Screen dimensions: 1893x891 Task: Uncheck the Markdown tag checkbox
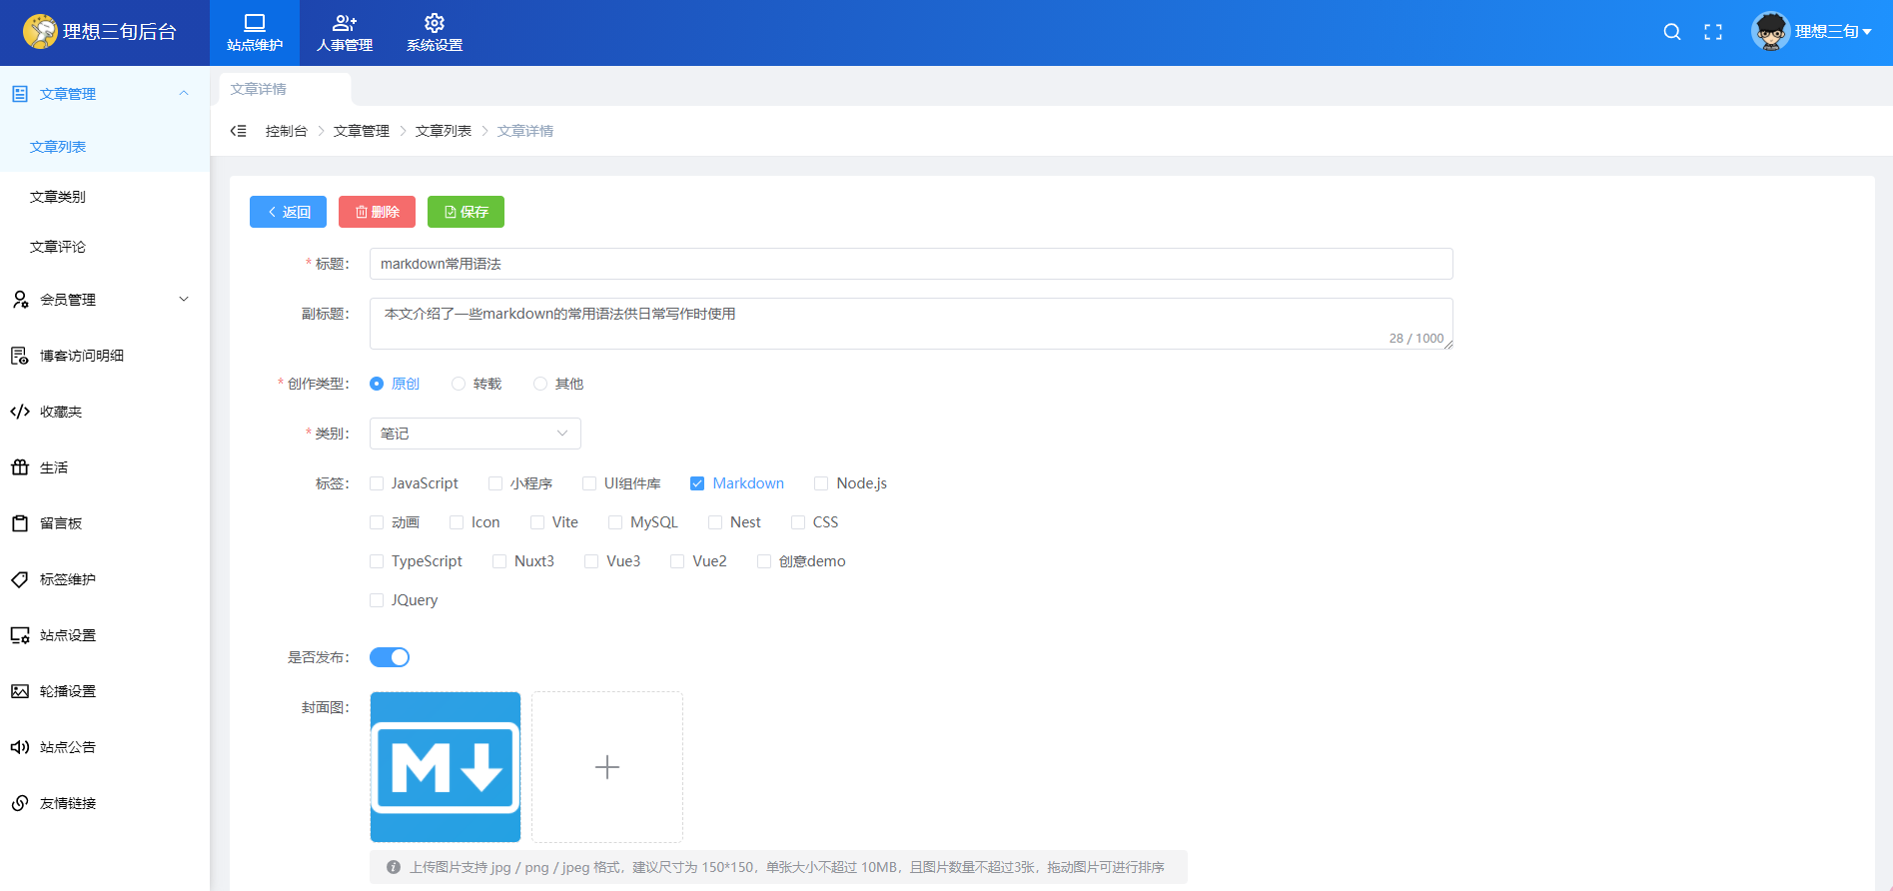pos(697,483)
